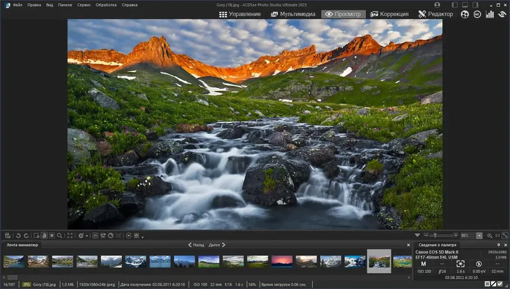
Task: Click the '16/597' image counter in status bar
Action: coord(9,285)
